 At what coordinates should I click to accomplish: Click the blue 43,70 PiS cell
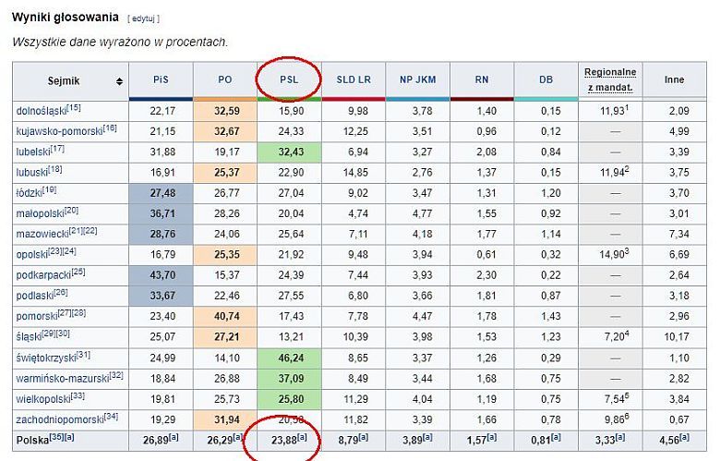[162, 275]
